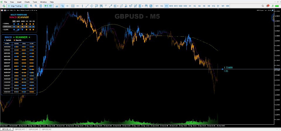
Task: Toggle the chart auto-scroll icon
Action: click(46, 6)
